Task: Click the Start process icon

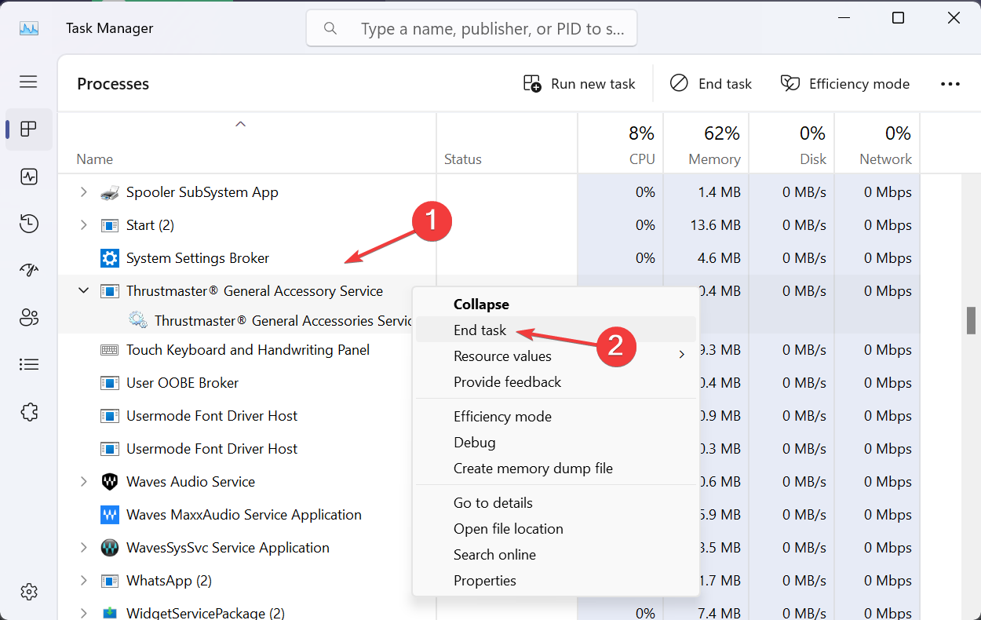Action: click(x=110, y=225)
